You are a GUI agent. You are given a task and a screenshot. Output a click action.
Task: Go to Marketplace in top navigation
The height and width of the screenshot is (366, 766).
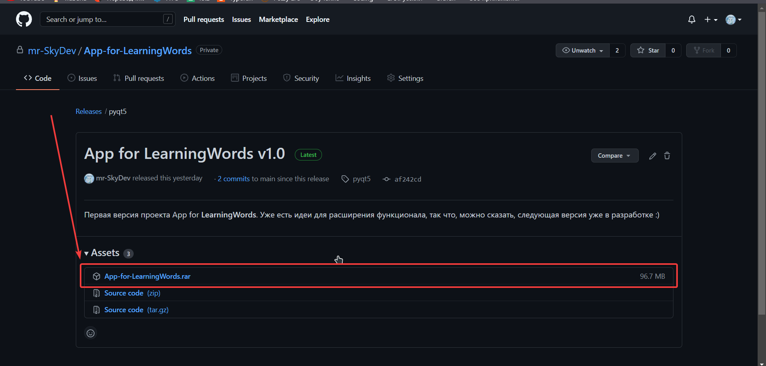click(278, 20)
